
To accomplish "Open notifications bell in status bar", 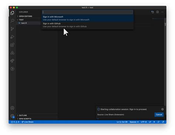I will [163, 122].
